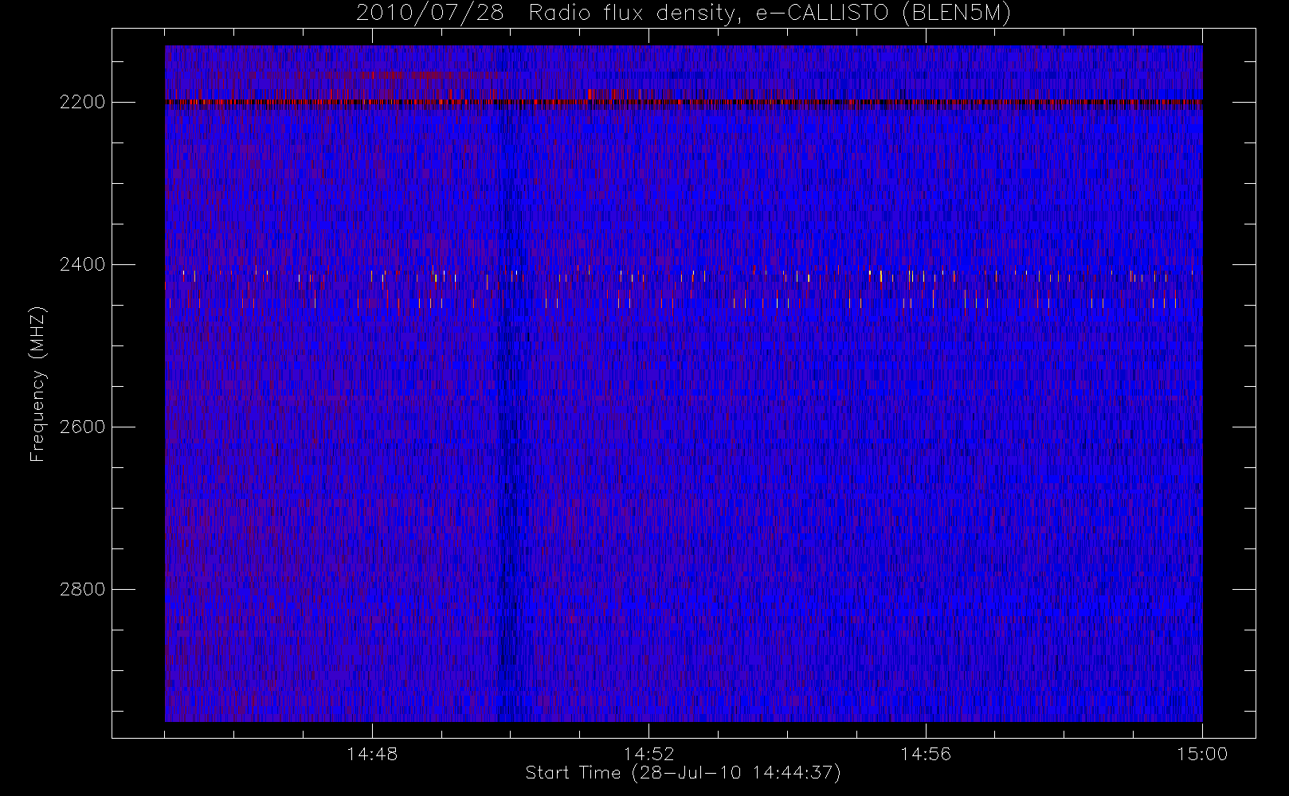Select the date '2010/07/28' in the title
The image size is (1289, 796).
pos(430,13)
